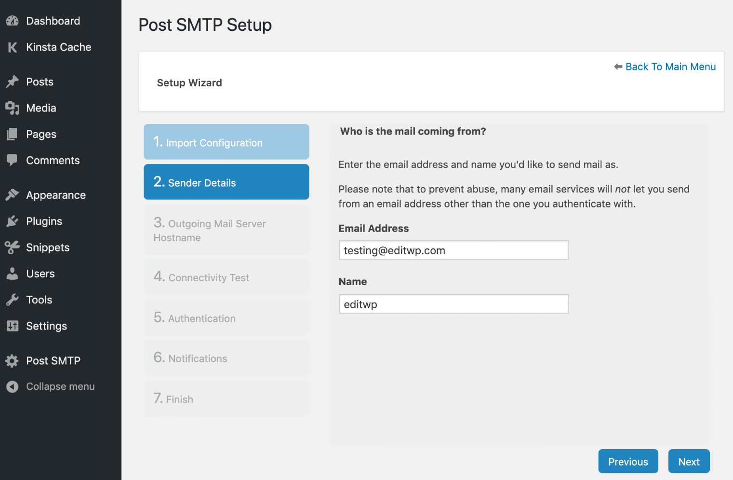Open the Users icon
The height and width of the screenshot is (480, 733).
pos(12,274)
